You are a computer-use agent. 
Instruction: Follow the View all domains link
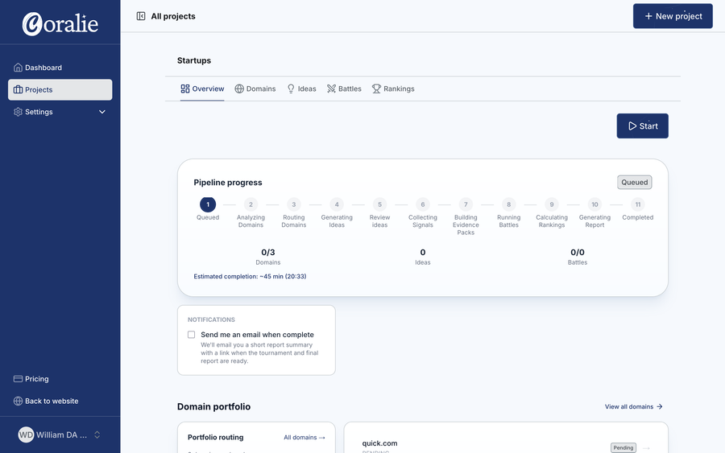point(633,406)
